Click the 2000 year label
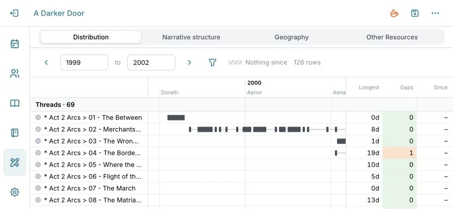The height and width of the screenshot is (209, 453). click(254, 83)
